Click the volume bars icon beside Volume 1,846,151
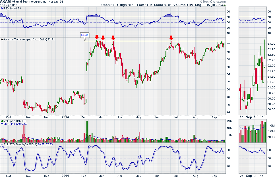This screenshot has height=178, width=275. [2, 121]
